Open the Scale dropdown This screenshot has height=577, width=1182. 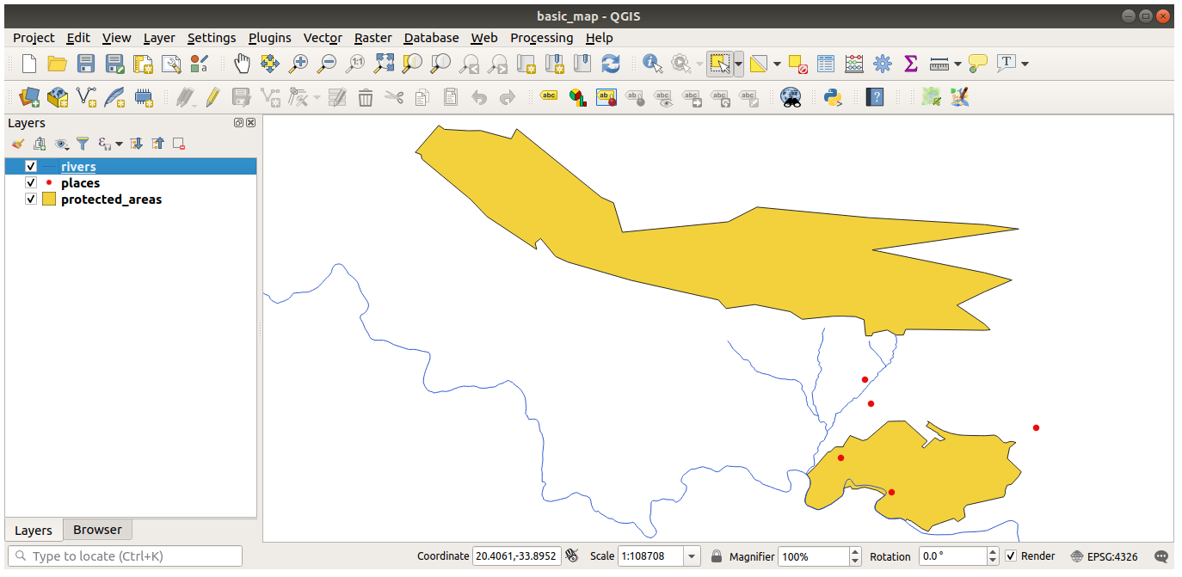click(x=691, y=556)
